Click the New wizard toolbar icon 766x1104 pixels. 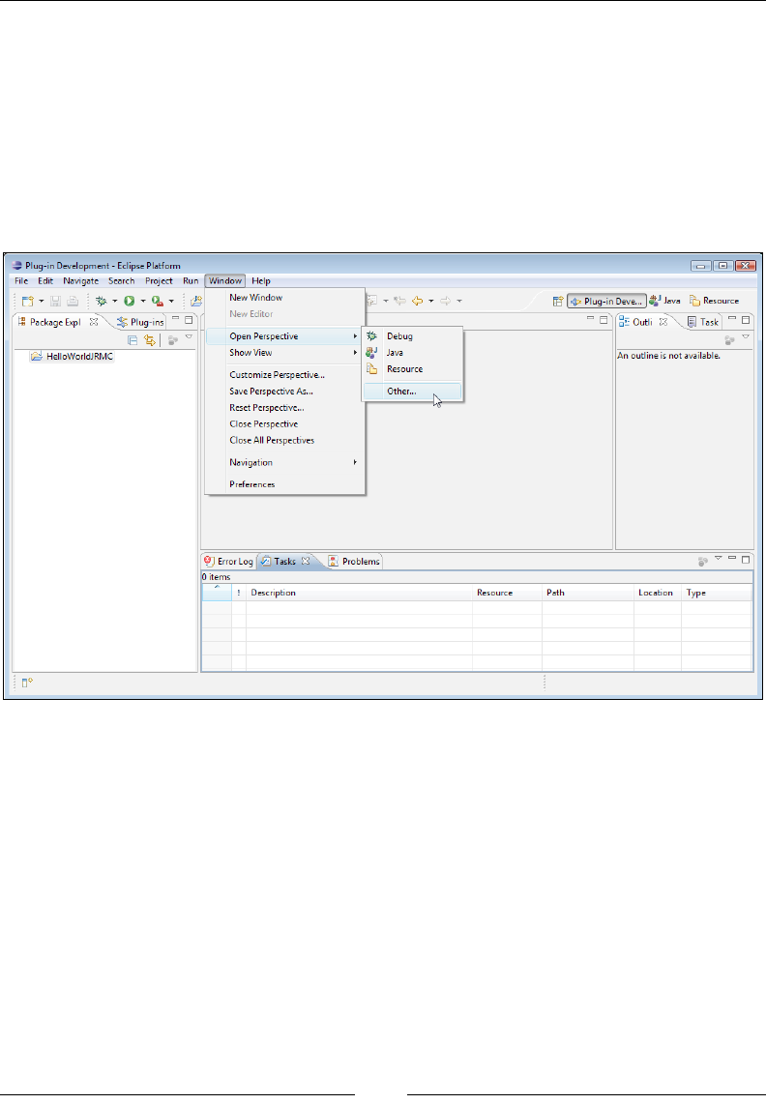click(27, 302)
